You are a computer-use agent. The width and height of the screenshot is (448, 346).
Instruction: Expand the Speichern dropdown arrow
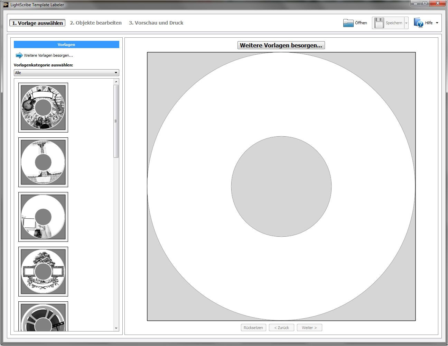coord(406,23)
